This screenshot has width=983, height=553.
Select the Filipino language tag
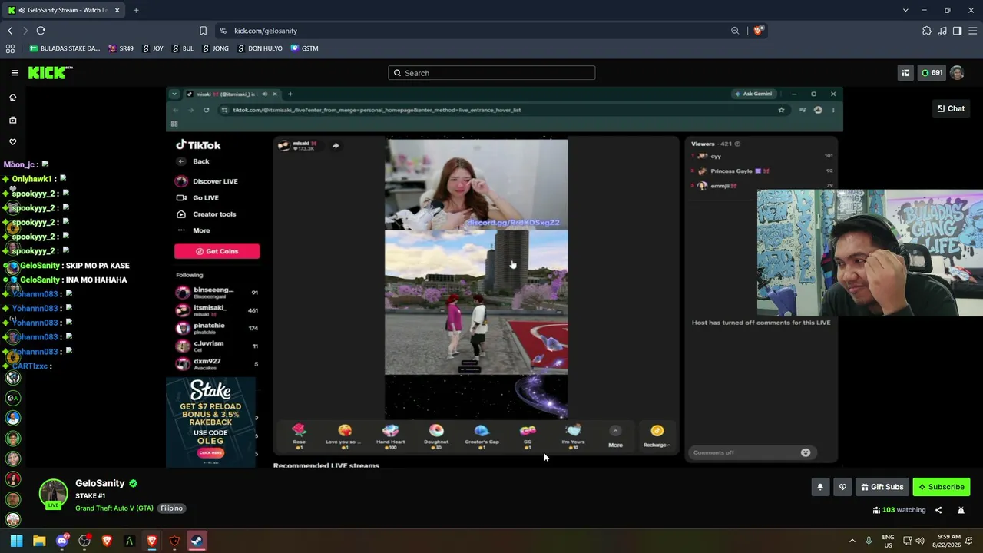pos(171,508)
